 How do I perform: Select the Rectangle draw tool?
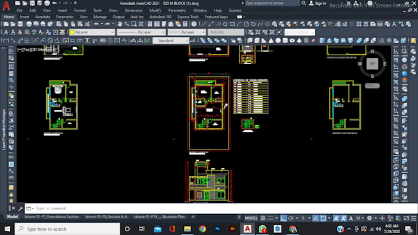click(232, 24)
